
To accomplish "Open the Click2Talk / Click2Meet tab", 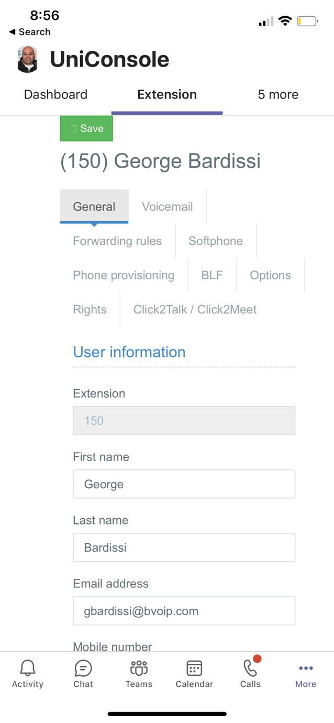I will pyautogui.click(x=195, y=310).
